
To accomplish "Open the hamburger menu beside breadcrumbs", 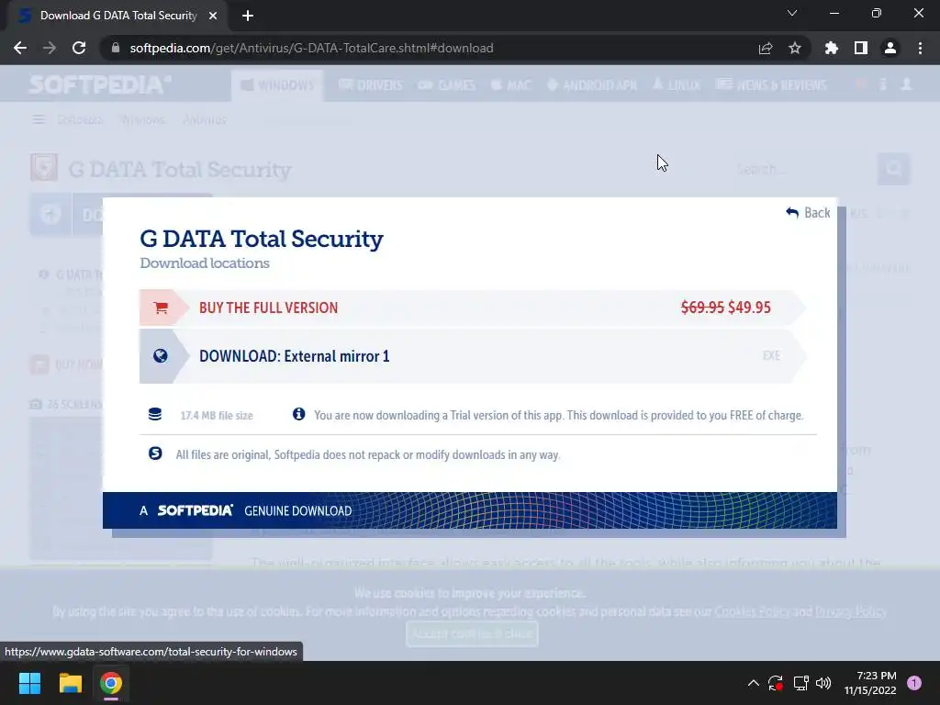I will click(x=39, y=120).
